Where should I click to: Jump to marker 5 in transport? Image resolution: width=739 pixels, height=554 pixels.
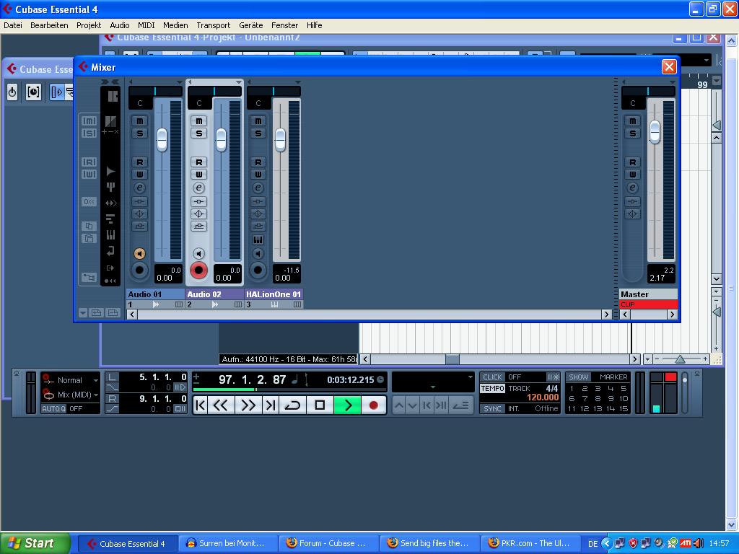point(624,389)
